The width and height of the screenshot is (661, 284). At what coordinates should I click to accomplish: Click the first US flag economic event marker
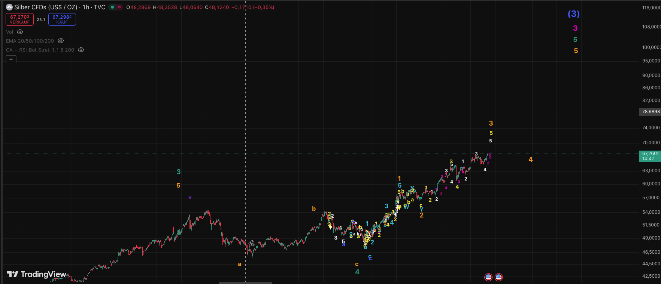tap(488, 277)
